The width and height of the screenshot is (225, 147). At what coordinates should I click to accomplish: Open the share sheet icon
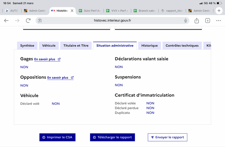[197, 20]
